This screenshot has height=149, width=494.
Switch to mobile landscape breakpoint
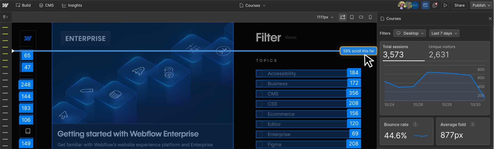361,17
